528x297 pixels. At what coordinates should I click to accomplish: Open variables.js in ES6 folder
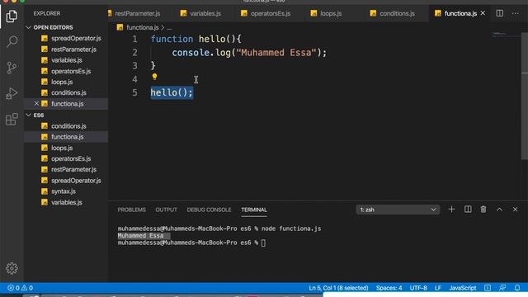pyautogui.click(x=66, y=202)
